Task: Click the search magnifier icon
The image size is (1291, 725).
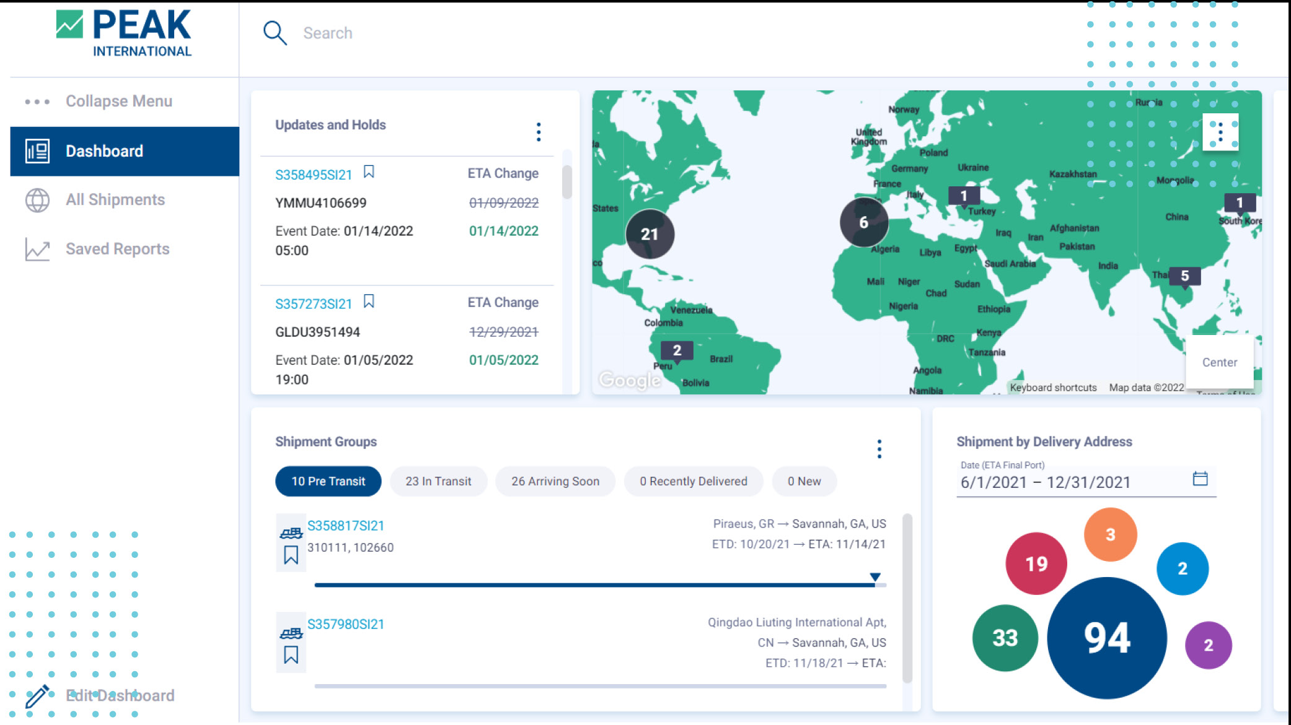Action: pyautogui.click(x=275, y=33)
